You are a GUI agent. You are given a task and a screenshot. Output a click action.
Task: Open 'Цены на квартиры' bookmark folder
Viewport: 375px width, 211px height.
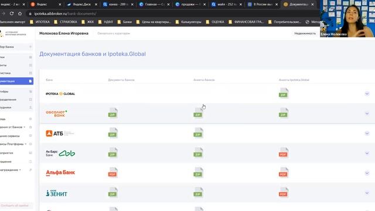[x=154, y=22]
